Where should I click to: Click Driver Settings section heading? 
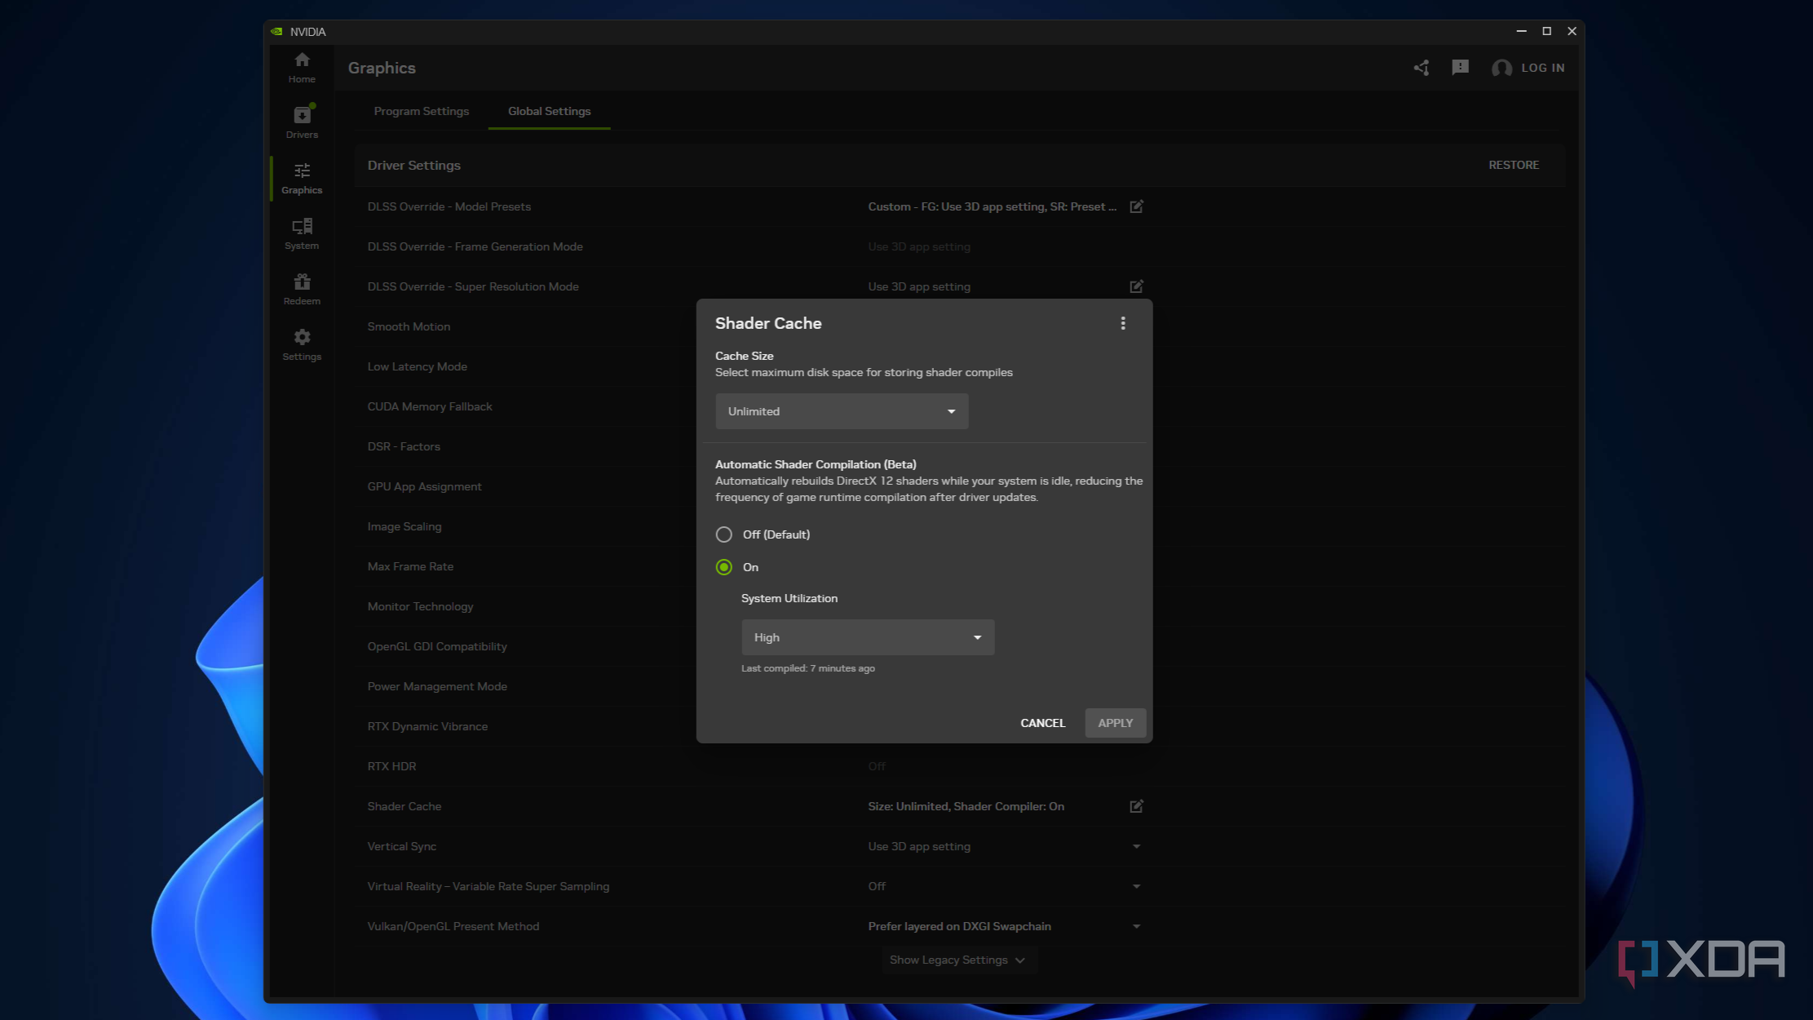[413, 165]
